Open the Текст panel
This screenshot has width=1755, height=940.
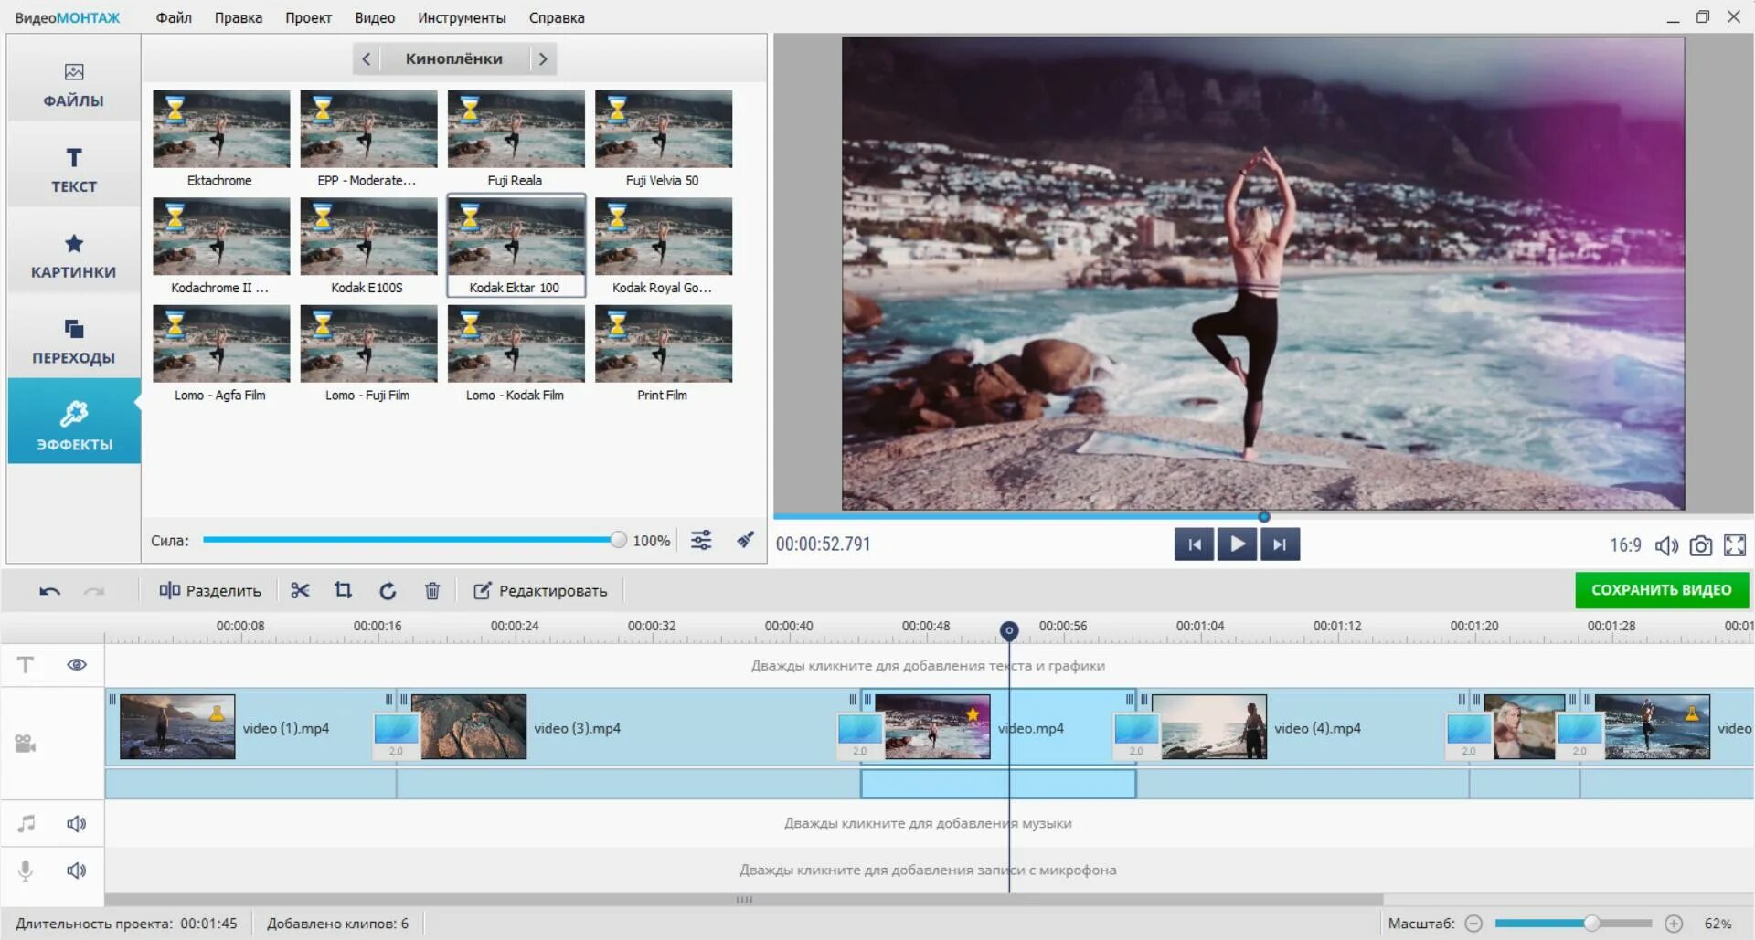(74, 171)
